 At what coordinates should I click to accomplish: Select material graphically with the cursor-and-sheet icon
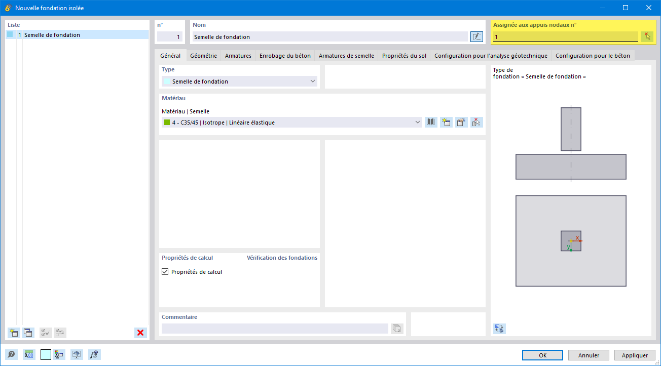click(x=476, y=122)
